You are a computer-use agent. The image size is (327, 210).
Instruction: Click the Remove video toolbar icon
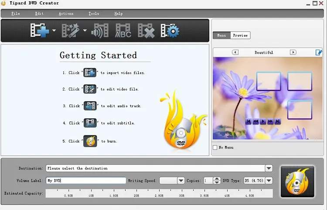pos(146,31)
